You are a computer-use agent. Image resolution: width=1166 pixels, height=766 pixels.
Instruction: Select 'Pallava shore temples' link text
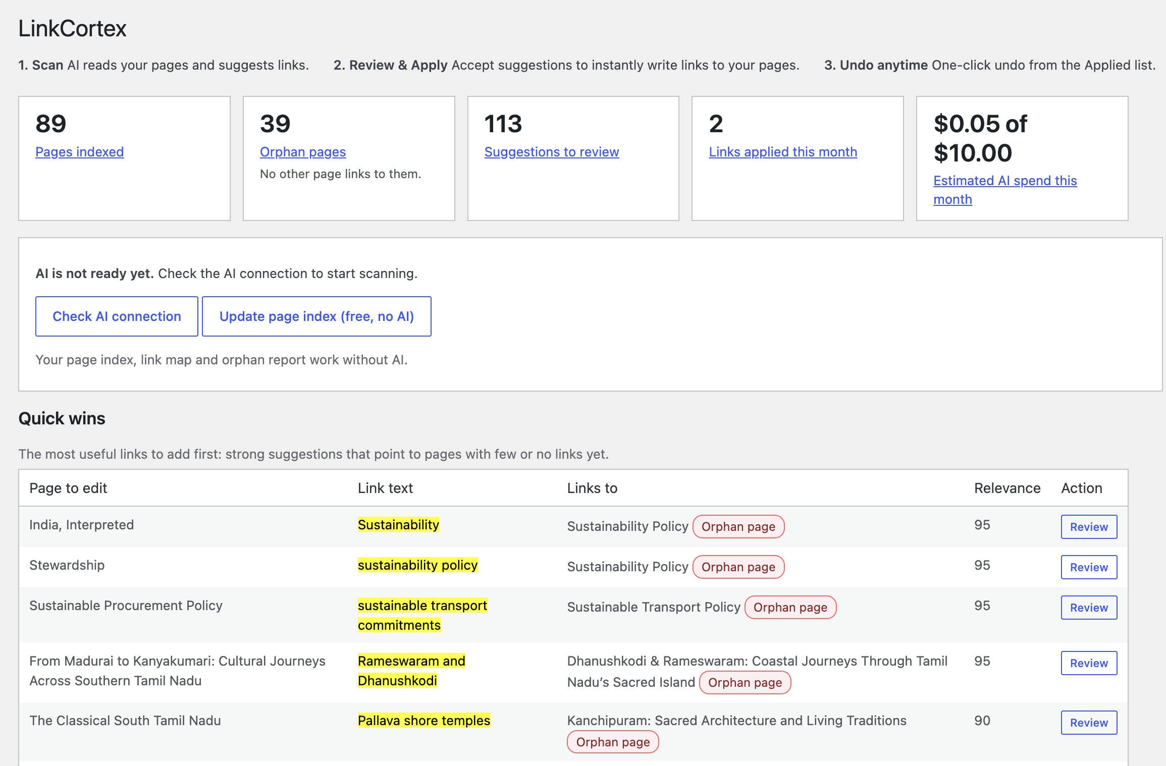click(x=424, y=721)
